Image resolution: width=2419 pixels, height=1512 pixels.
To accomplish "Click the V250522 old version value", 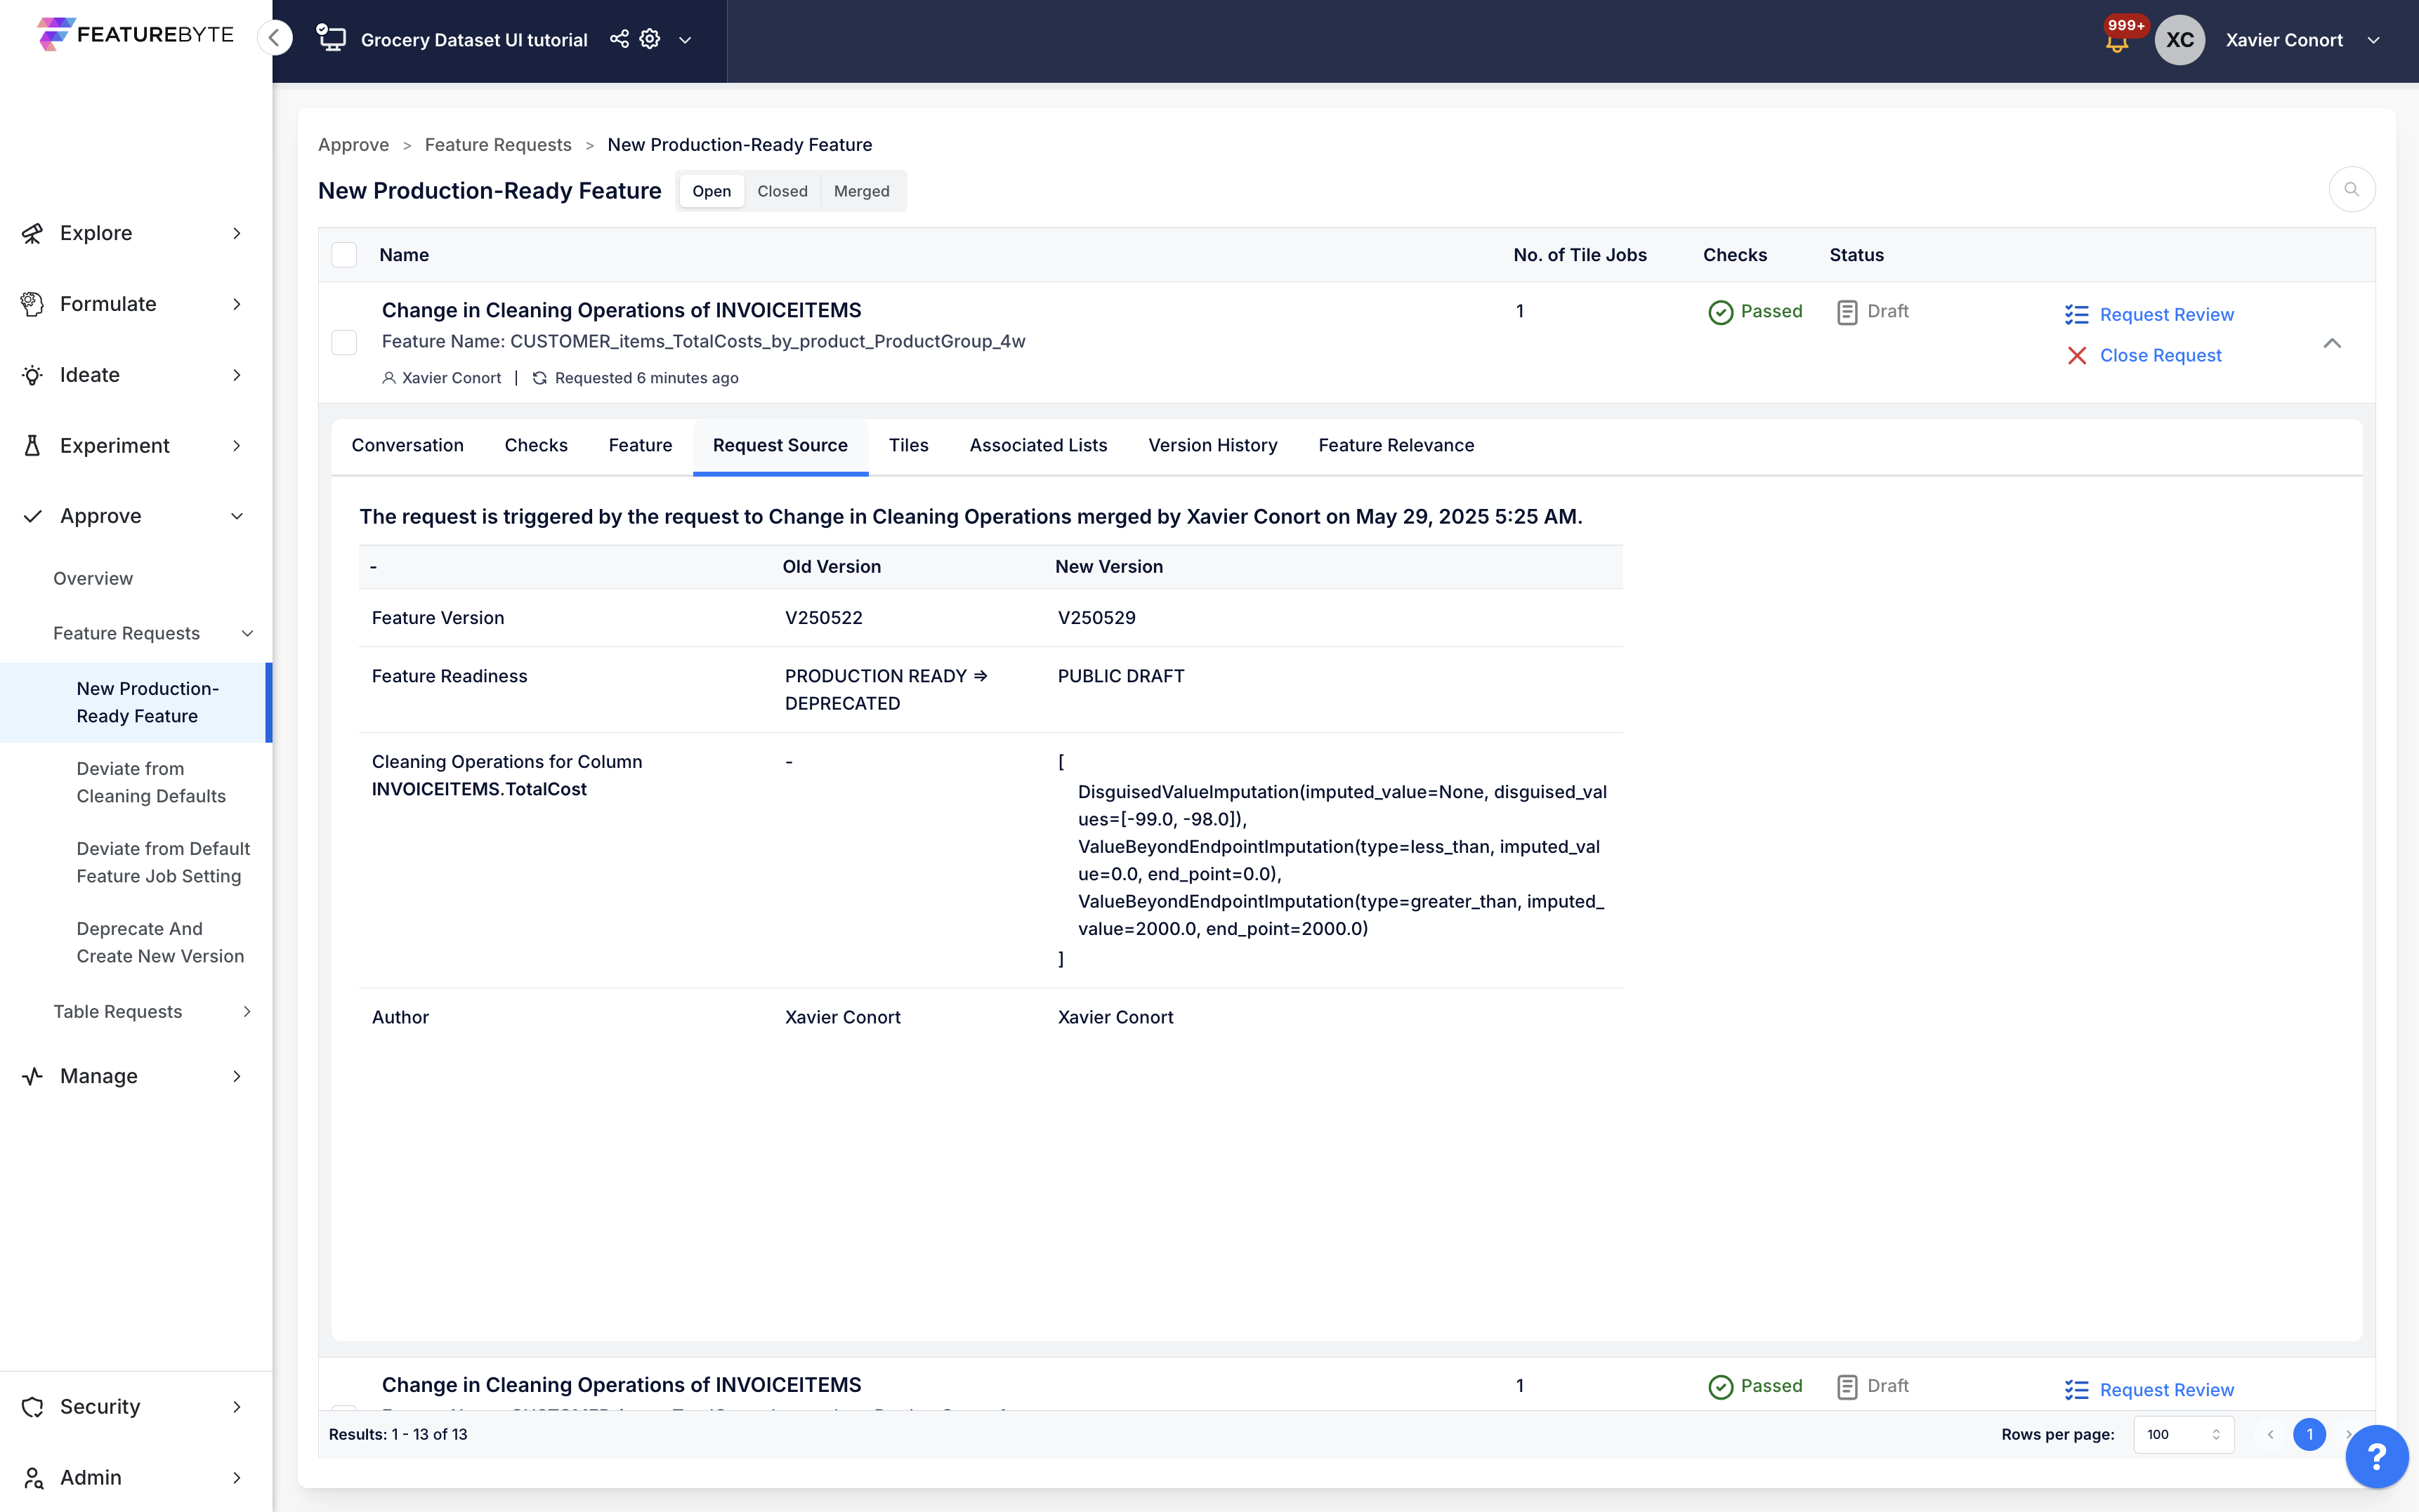I will coord(823,618).
